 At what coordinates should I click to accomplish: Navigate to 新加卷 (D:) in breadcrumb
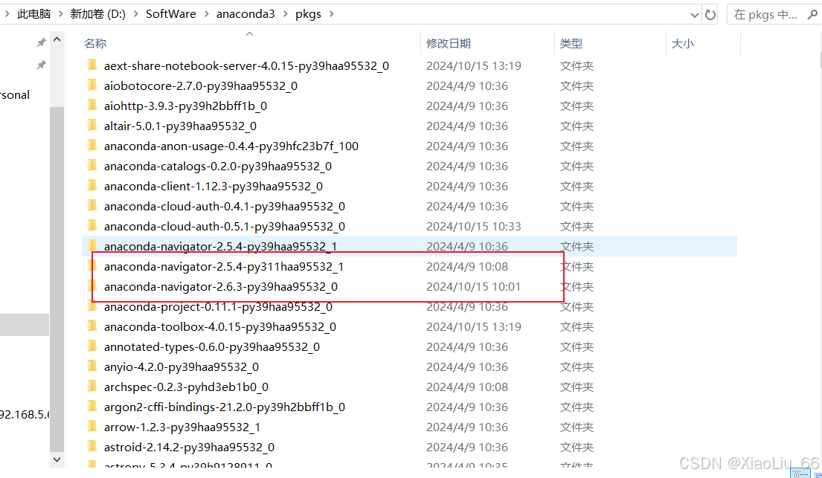pos(98,14)
